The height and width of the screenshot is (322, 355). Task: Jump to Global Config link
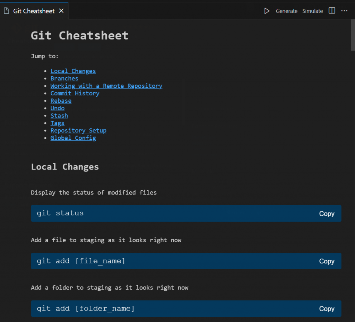[x=73, y=138]
